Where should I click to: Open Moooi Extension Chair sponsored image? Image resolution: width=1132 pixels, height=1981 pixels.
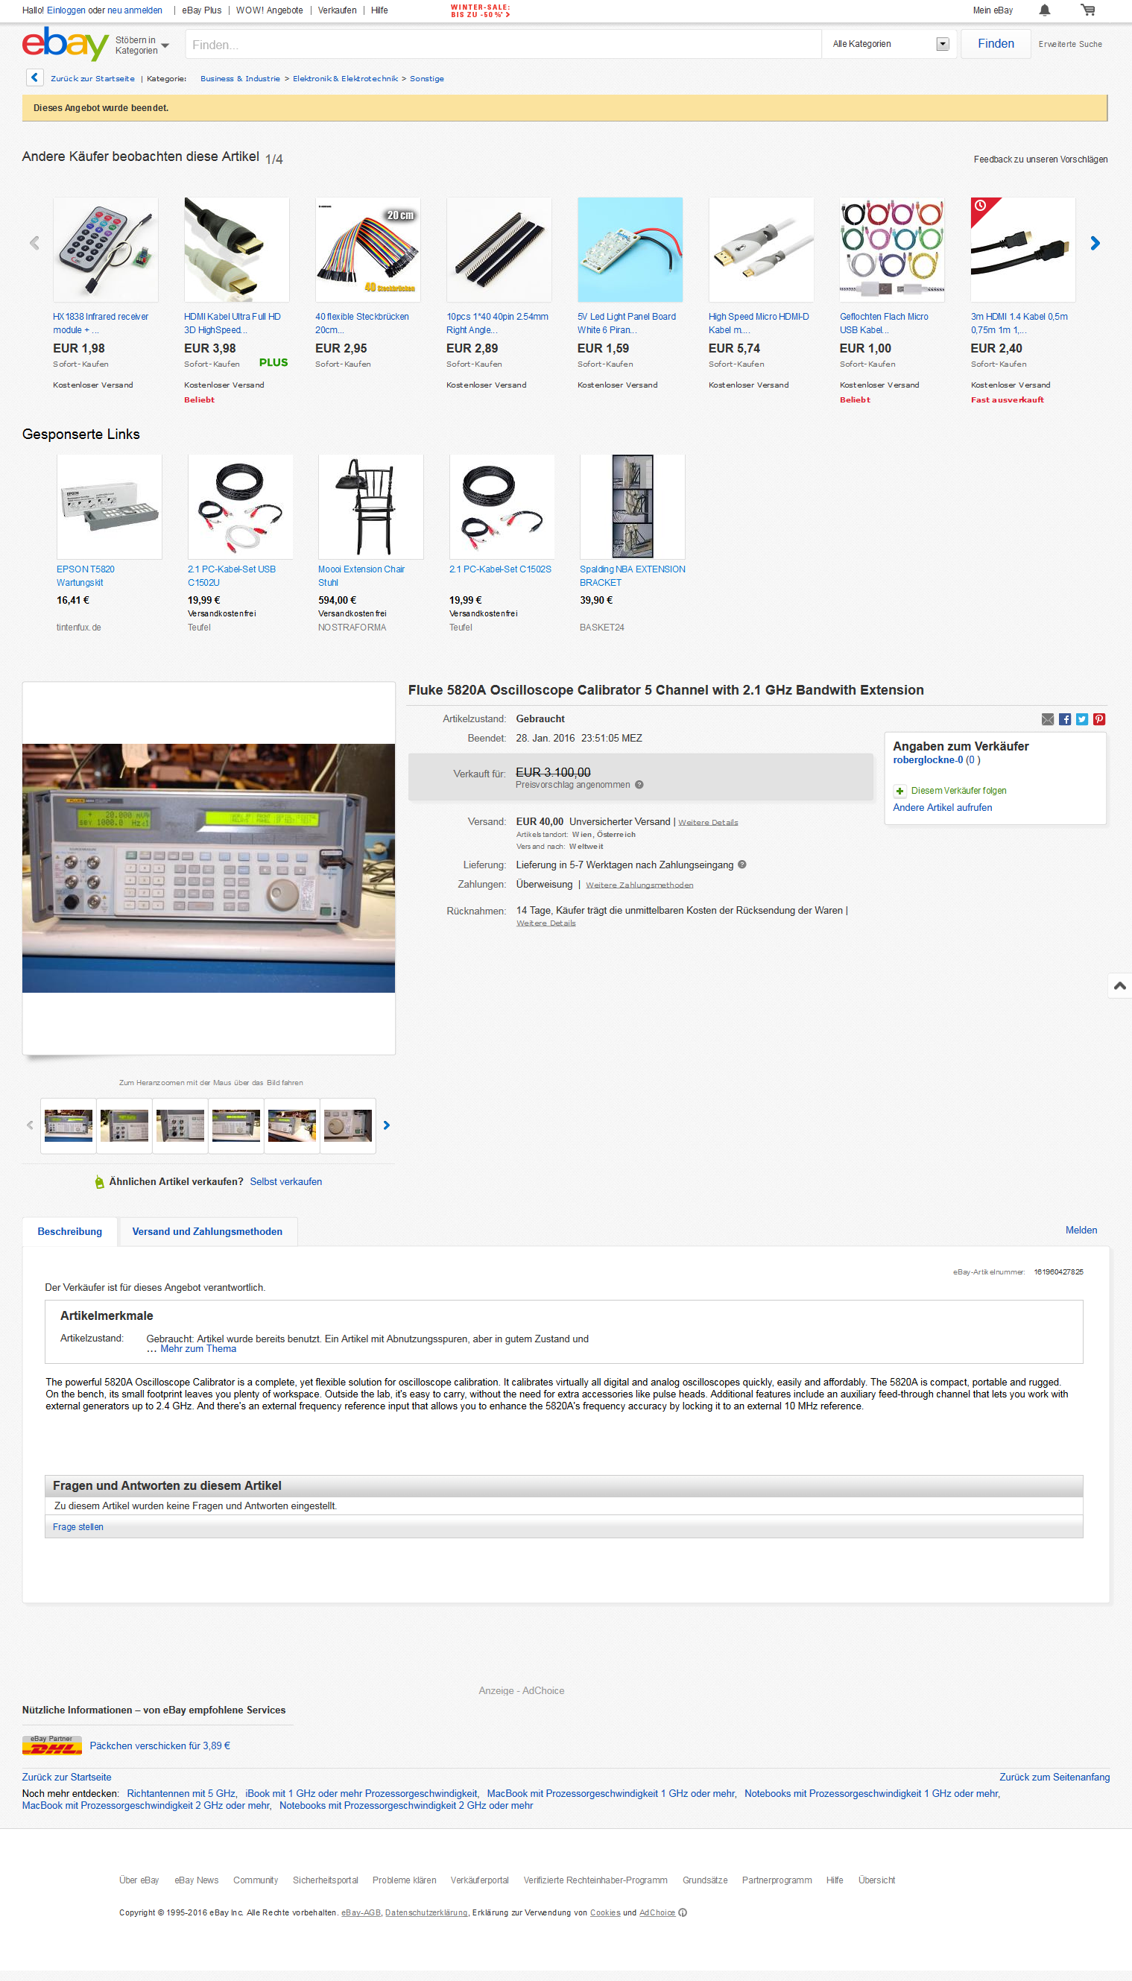tap(371, 507)
